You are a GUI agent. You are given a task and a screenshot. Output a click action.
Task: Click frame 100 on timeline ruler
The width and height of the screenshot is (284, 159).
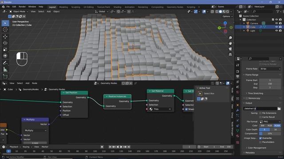95,151
